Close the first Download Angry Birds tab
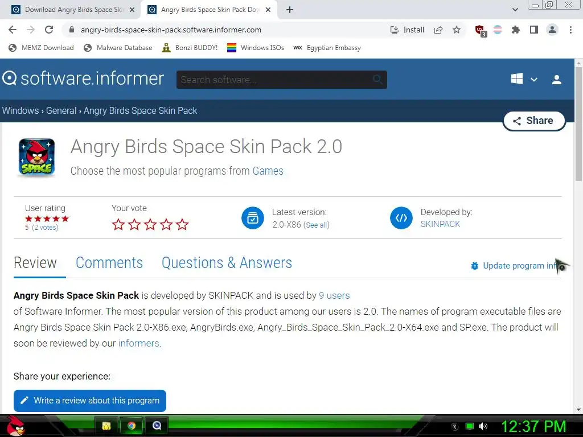Image resolution: width=583 pixels, height=437 pixels. point(132,10)
